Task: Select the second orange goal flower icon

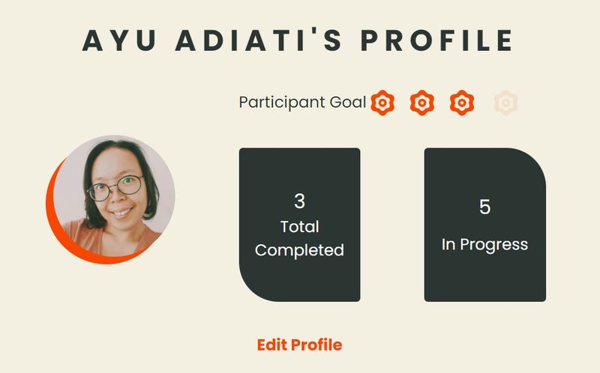Action: click(x=422, y=102)
